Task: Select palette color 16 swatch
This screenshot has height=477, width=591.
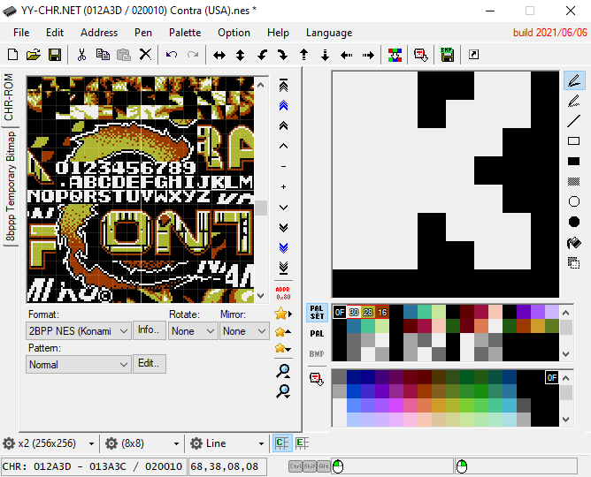Action: pos(382,312)
